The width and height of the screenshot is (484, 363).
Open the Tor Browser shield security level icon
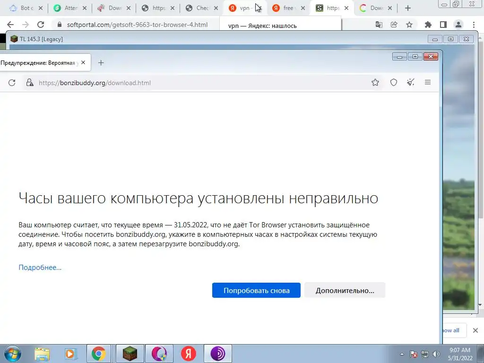pos(394,82)
